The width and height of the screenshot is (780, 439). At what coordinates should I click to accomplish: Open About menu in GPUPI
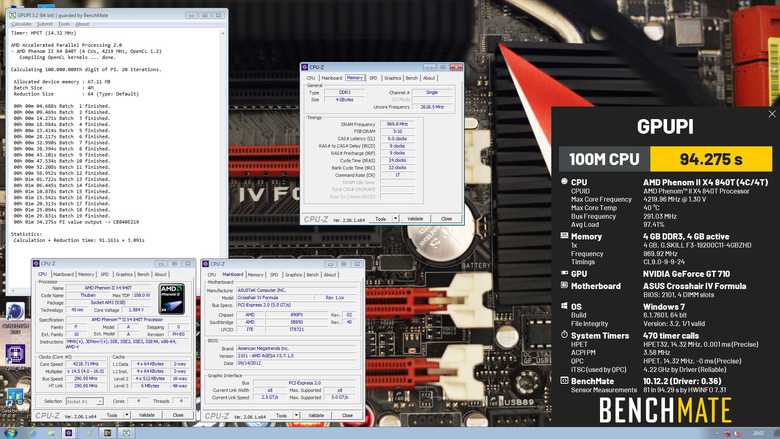coord(82,24)
